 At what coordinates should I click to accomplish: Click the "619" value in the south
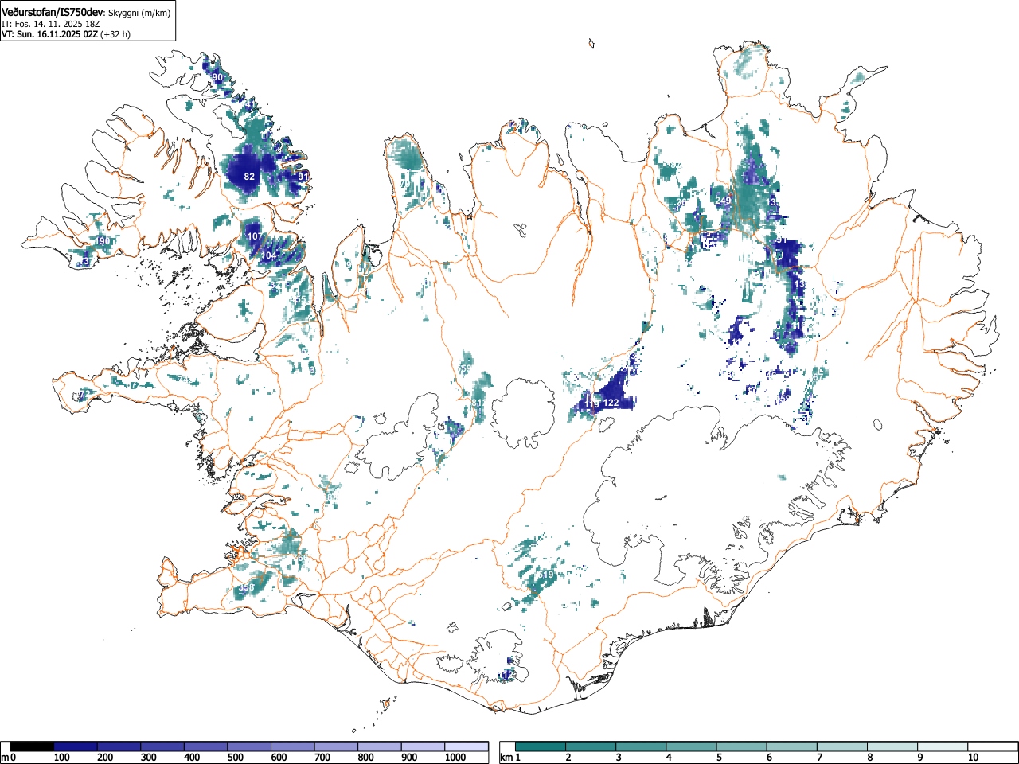tap(545, 575)
